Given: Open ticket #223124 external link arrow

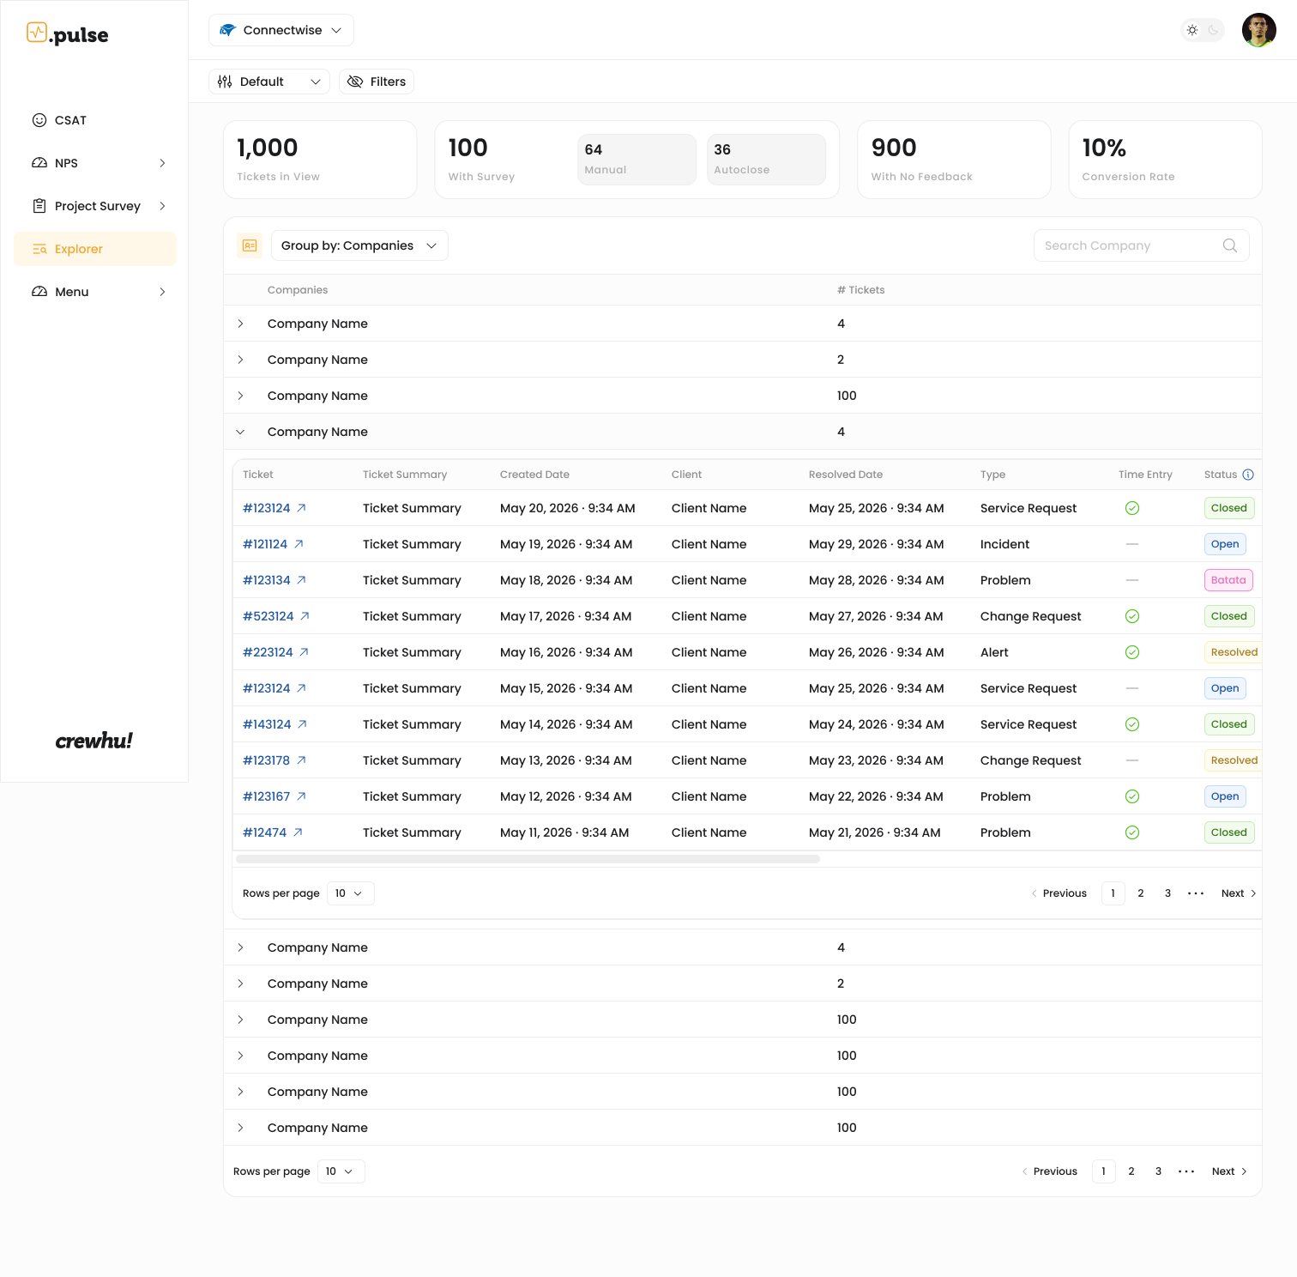Looking at the screenshot, I should pos(304,652).
